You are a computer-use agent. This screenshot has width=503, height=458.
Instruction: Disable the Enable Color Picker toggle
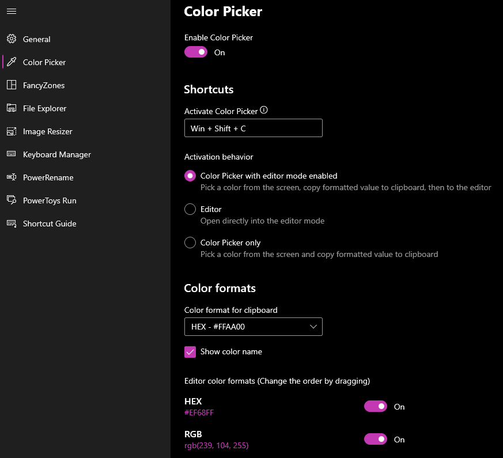(196, 52)
